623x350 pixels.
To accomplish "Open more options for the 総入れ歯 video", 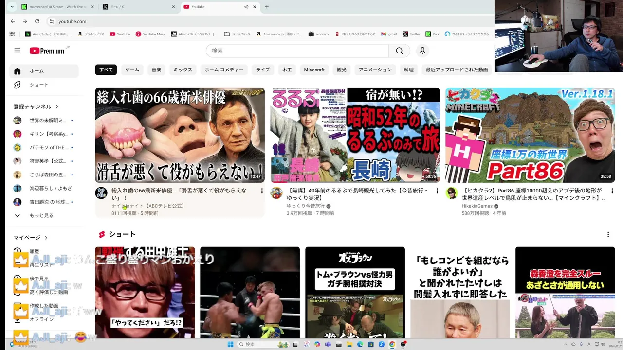I will pyautogui.click(x=262, y=191).
